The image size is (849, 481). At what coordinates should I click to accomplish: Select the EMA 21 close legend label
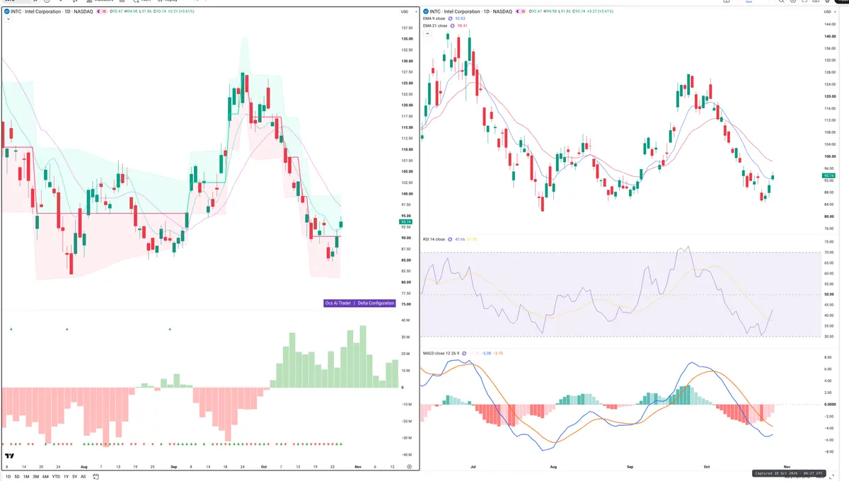435,25
